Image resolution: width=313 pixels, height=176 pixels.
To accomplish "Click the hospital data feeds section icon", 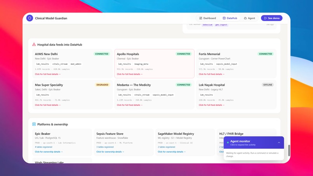I will (34, 45).
